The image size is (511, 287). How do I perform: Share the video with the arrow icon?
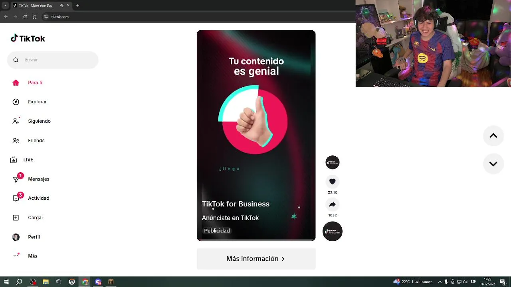pos(333,204)
